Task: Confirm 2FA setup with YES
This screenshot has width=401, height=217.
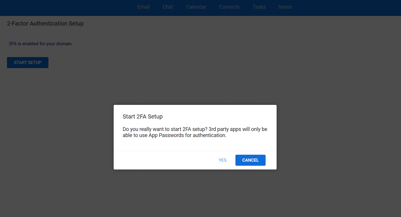Action: coord(222,160)
